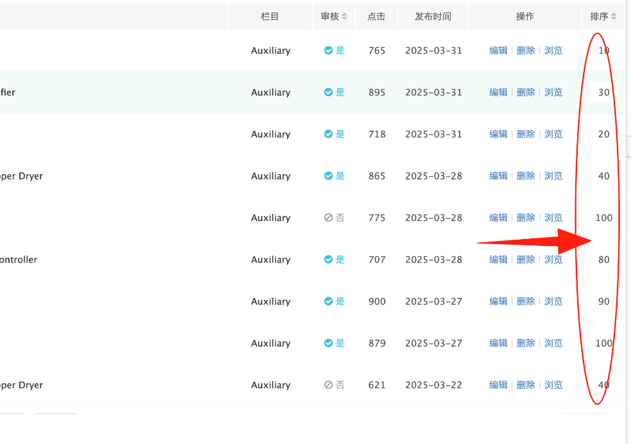Screen dimensions: 631x444
Task: Click 浏览 in the row with 765 clicks
Action: 553,50
